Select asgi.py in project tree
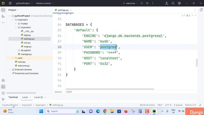 click(26, 35)
